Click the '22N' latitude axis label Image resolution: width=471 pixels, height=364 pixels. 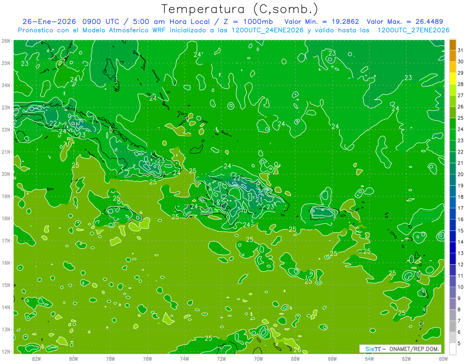(x=6, y=130)
